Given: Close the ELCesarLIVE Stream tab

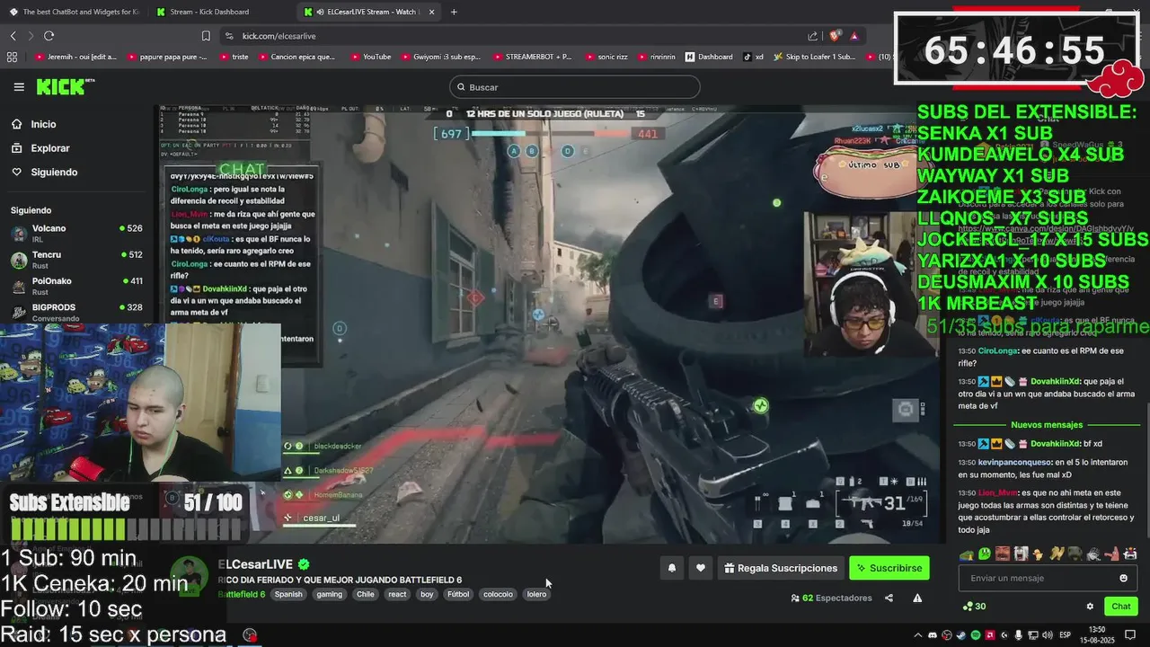Looking at the screenshot, I should (x=431, y=12).
